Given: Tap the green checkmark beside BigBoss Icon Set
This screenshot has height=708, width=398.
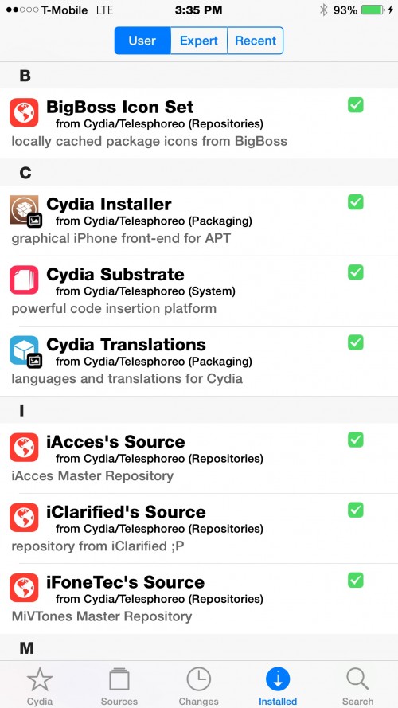Looking at the screenshot, I should tap(356, 105).
